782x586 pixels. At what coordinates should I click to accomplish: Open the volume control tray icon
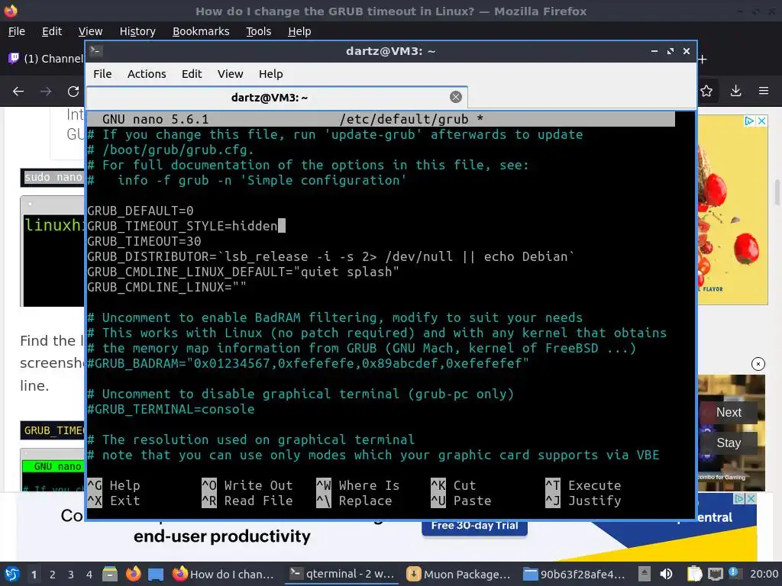pos(666,574)
